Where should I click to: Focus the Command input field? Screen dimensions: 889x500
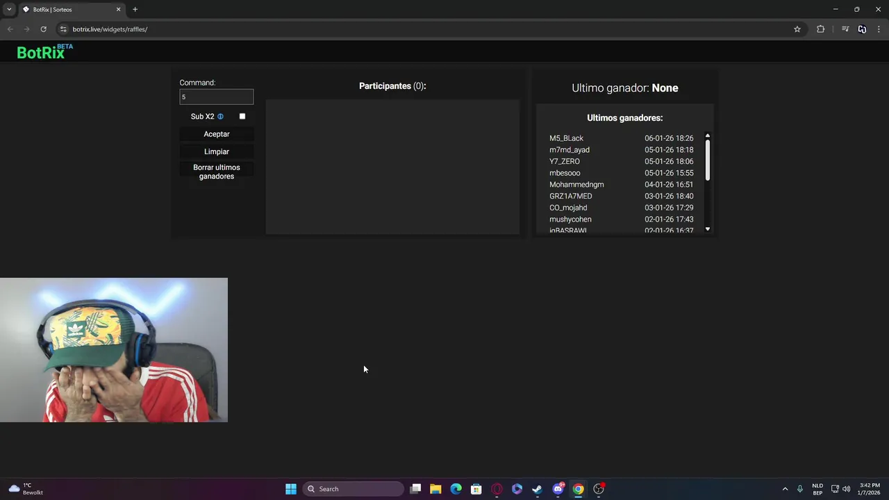pyautogui.click(x=216, y=97)
